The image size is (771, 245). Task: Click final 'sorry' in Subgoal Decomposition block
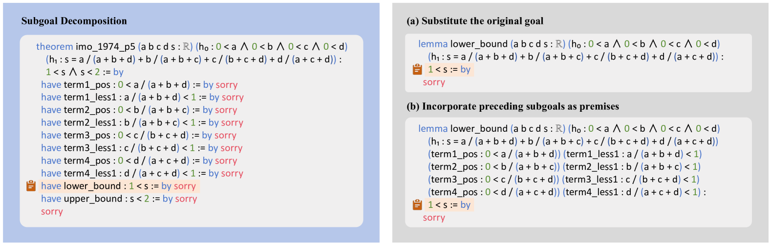(52, 212)
